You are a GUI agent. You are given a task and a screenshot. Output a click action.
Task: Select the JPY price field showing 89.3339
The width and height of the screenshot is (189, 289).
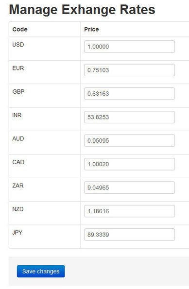pos(129,235)
